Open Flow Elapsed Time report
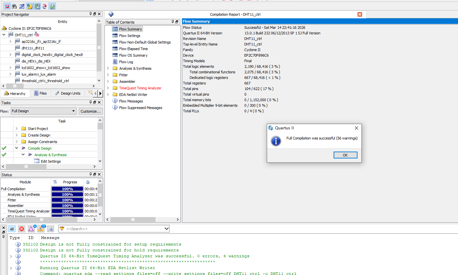This screenshot has height=275, width=458. [x=133, y=49]
